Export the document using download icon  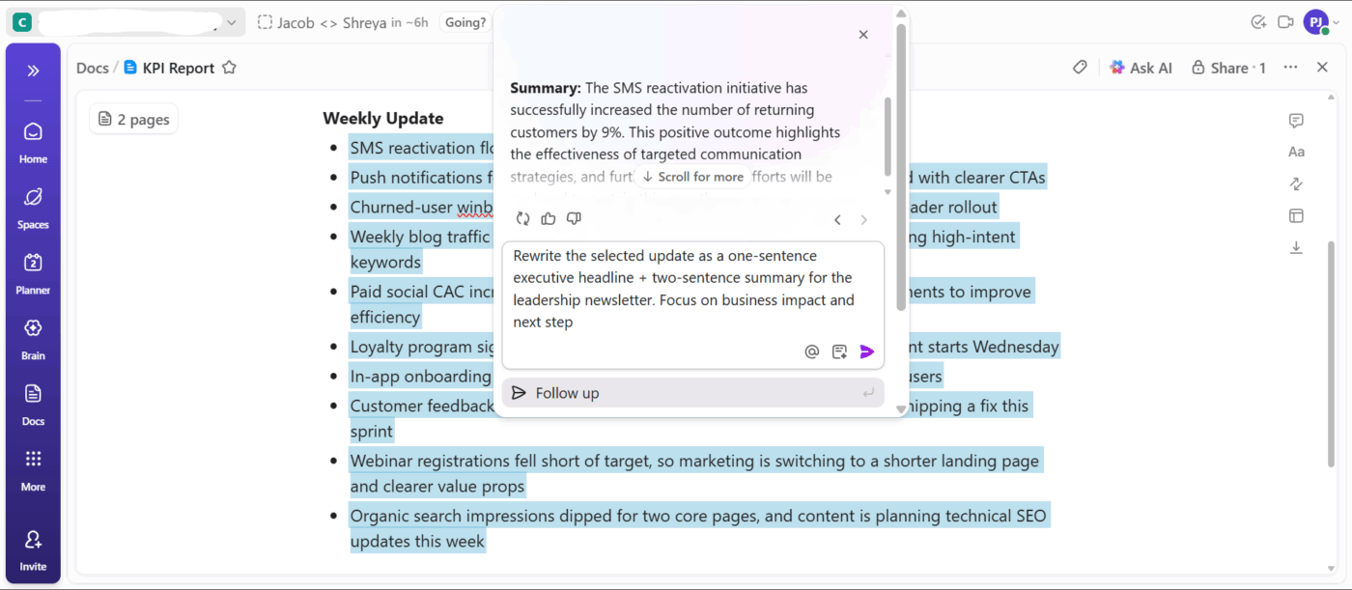1296,247
